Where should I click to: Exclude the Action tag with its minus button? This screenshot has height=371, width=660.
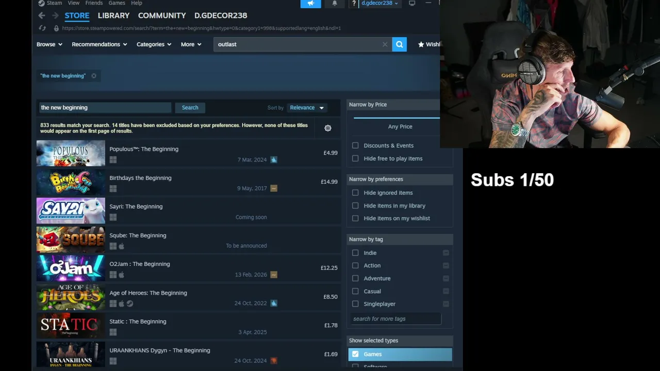[446, 266]
